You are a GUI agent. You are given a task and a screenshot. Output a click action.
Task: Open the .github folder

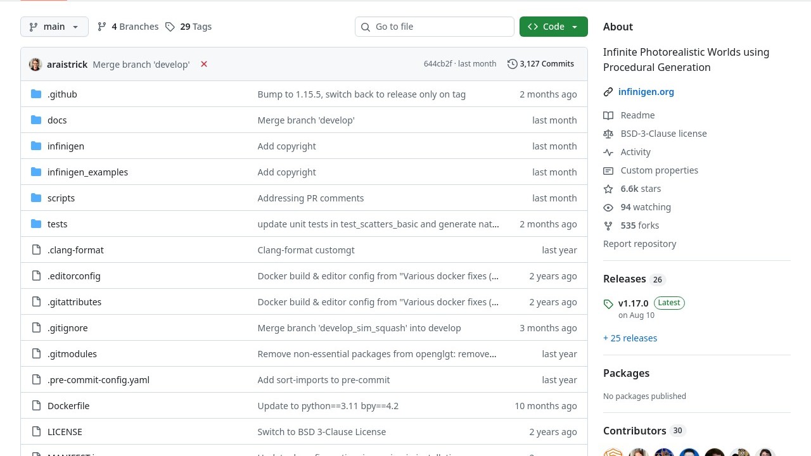(62, 94)
